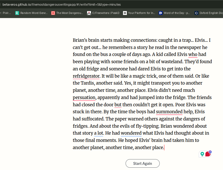
Task: Click the red Grammarly error-count icon
Action: click(x=208, y=154)
